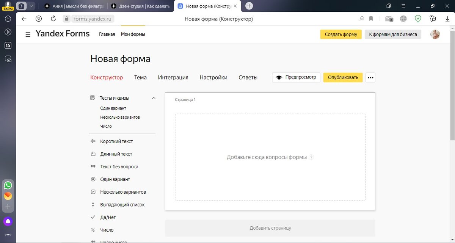455x243 pixels.
Task: Add quiz 'Один вариант' under Тесты и квизы
Action: click(113, 108)
